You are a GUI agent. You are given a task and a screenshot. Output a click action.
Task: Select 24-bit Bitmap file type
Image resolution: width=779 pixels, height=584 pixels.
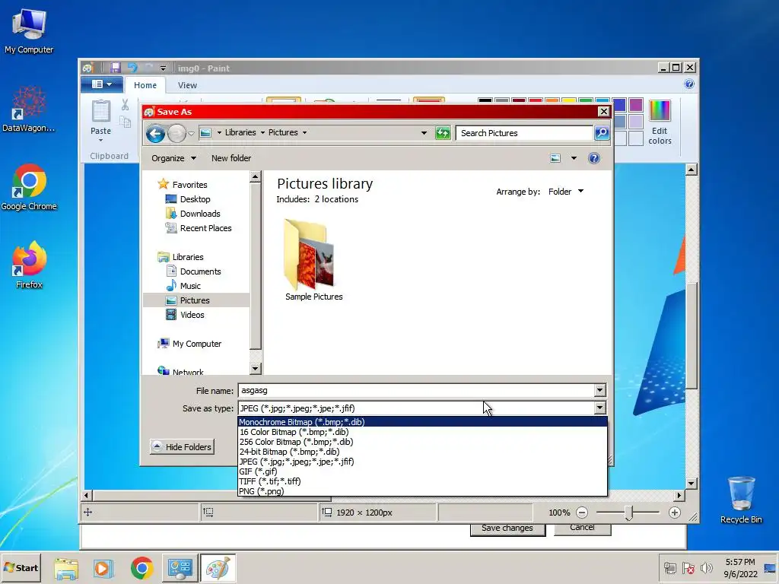point(422,452)
